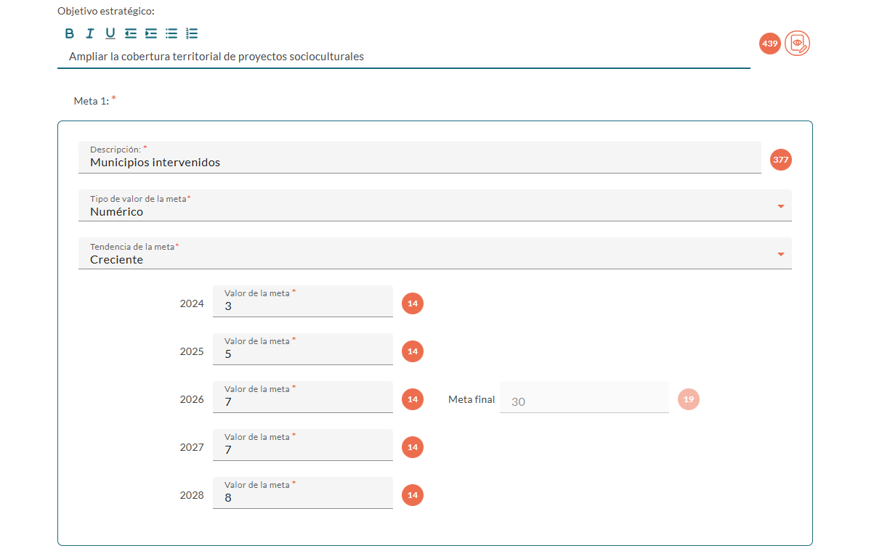890x551 pixels.
Task: Click the 14 badge next to 2026
Action: 413,399
